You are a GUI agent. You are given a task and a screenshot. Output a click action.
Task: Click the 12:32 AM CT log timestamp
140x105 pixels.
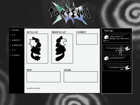coord(118,35)
